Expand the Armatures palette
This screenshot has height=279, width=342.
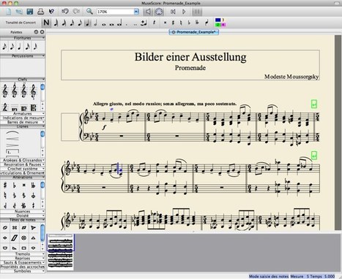(23, 113)
